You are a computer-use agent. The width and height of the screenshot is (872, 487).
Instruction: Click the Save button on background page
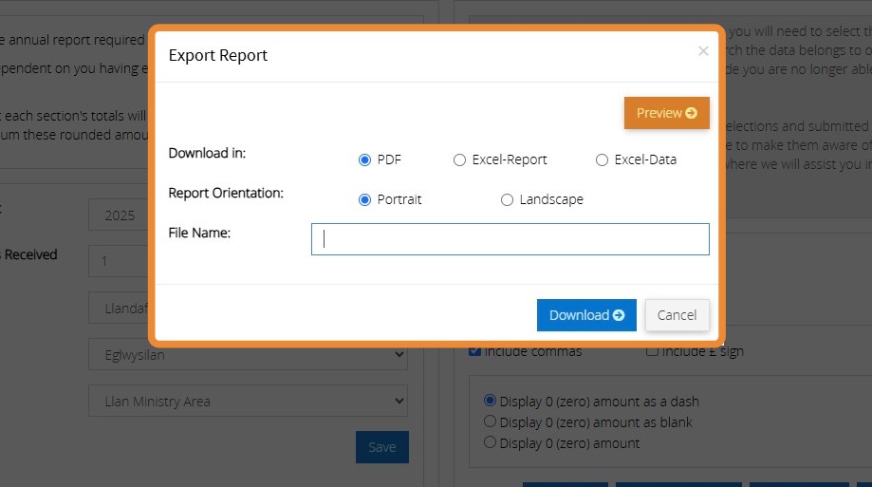tap(382, 447)
